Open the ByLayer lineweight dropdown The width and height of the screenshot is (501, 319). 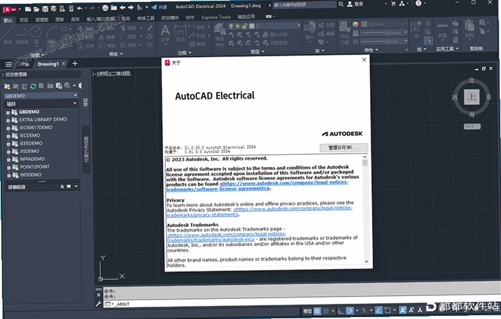click(x=385, y=33)
